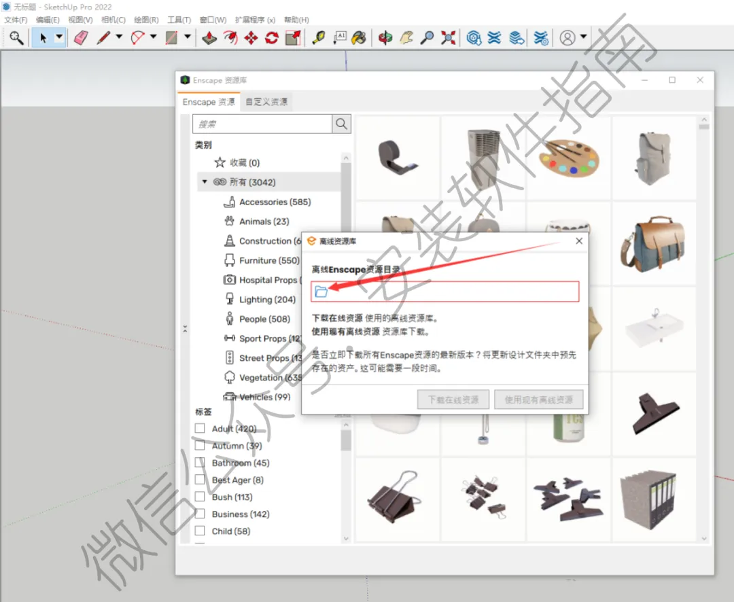Click the tags list scroll-down arrow
734x602 pixels.
tap(346, 538)
